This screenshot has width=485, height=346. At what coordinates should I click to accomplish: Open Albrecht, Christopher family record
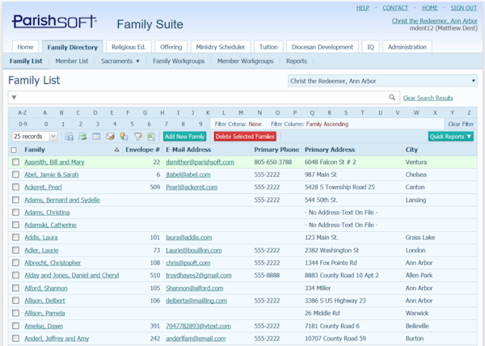pos(53,263)
